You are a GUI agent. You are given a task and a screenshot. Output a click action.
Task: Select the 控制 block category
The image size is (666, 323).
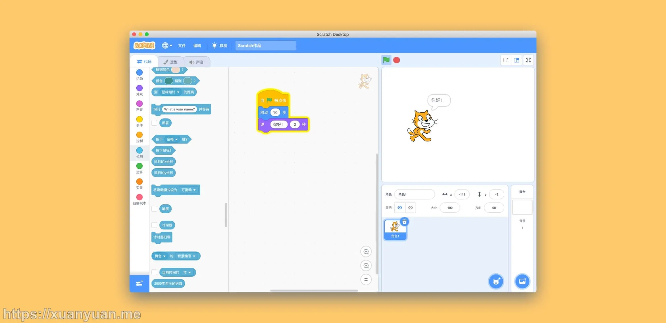pos(140,137)
